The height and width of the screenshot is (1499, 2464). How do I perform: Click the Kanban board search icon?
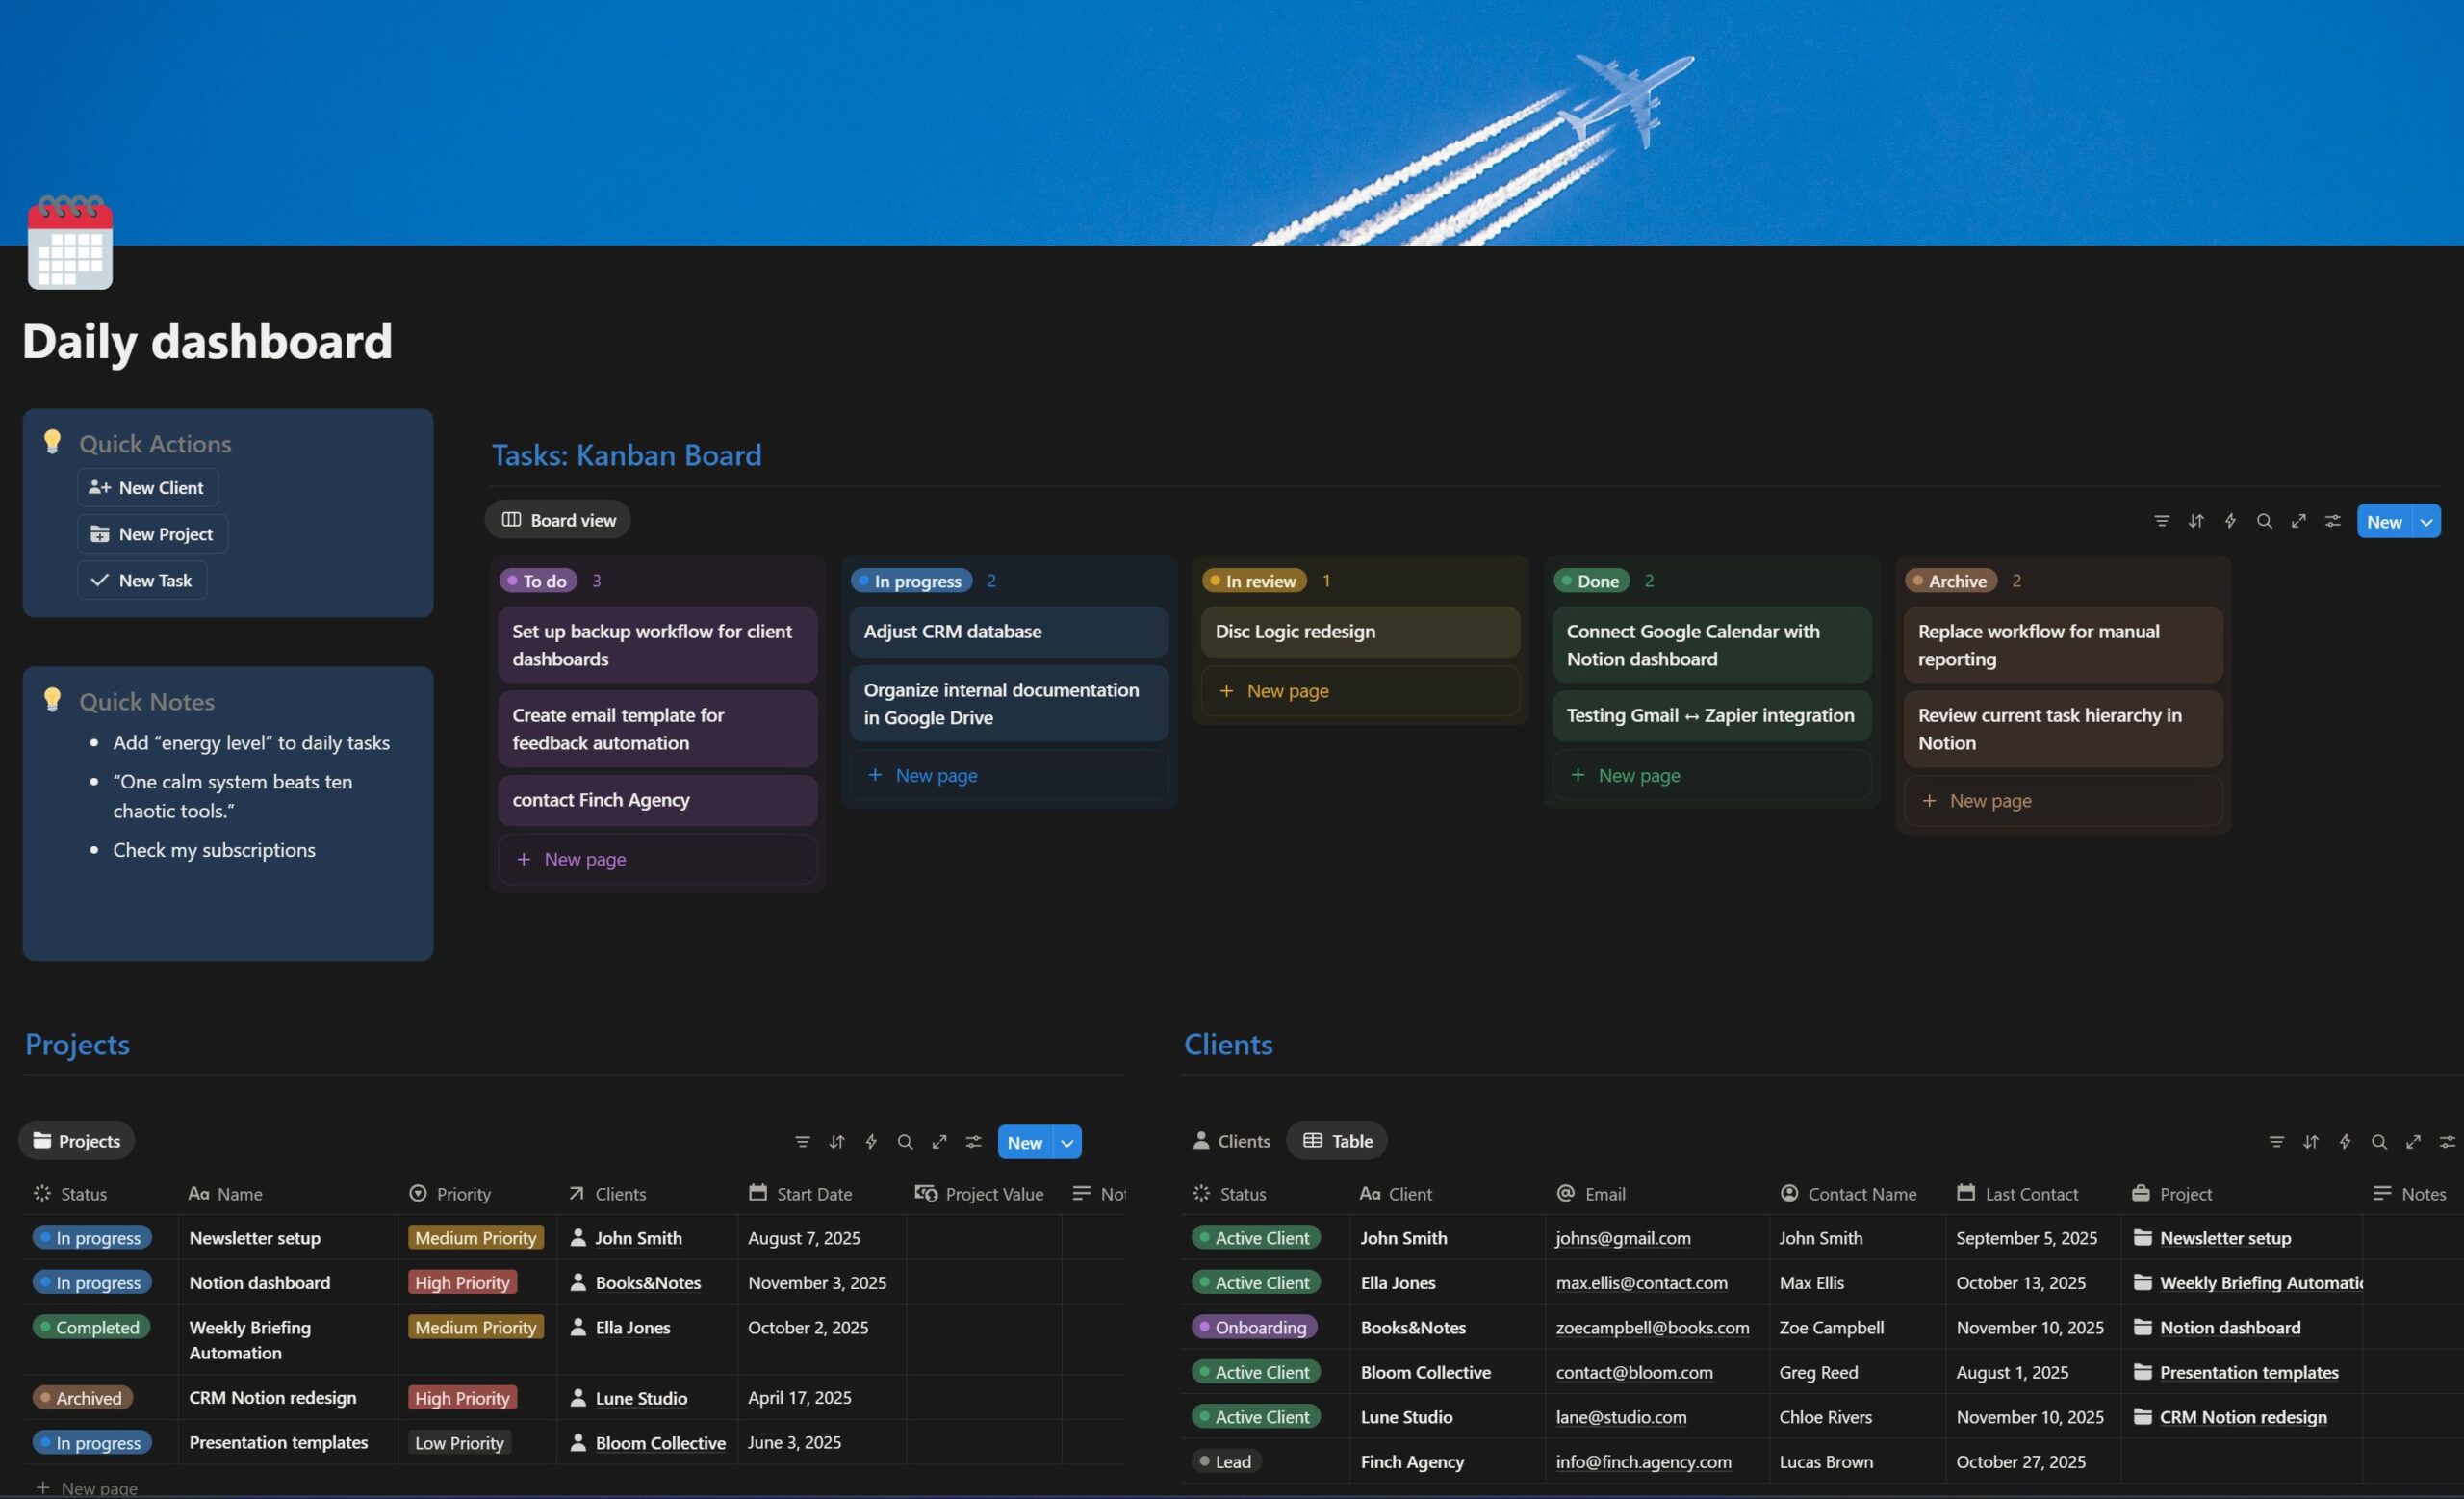coord(2264,521)
